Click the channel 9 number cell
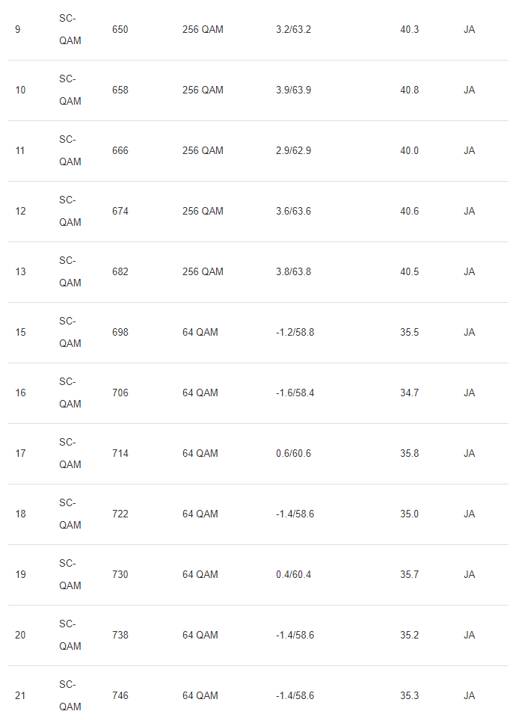This screenshot has width=519, height=720. click(x=18, y=30)
